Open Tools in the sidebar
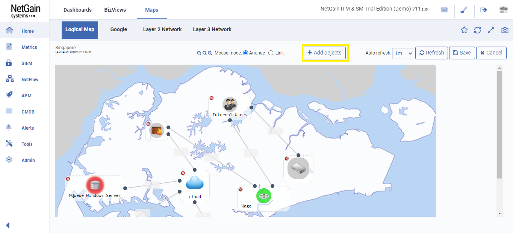Viewport: 513px width, 233px height. coord(24,144)
